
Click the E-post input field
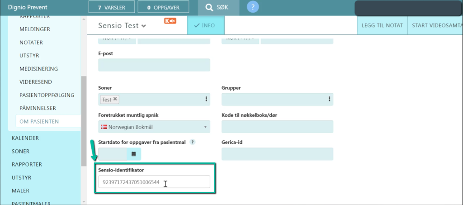point(154,65)
